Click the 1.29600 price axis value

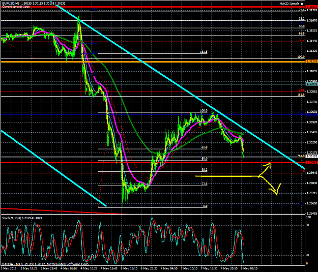click(312, 203)
